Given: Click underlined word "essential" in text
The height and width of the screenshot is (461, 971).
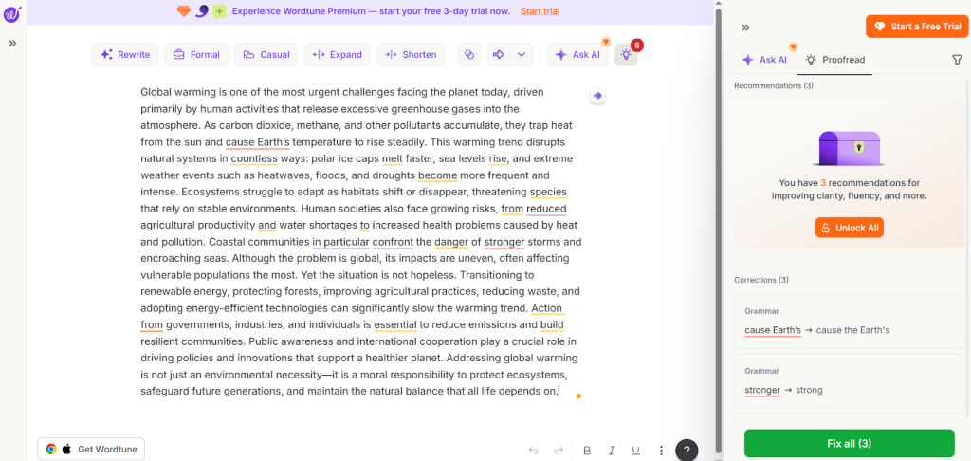Looking at the screenshot, I should [395, 324].
